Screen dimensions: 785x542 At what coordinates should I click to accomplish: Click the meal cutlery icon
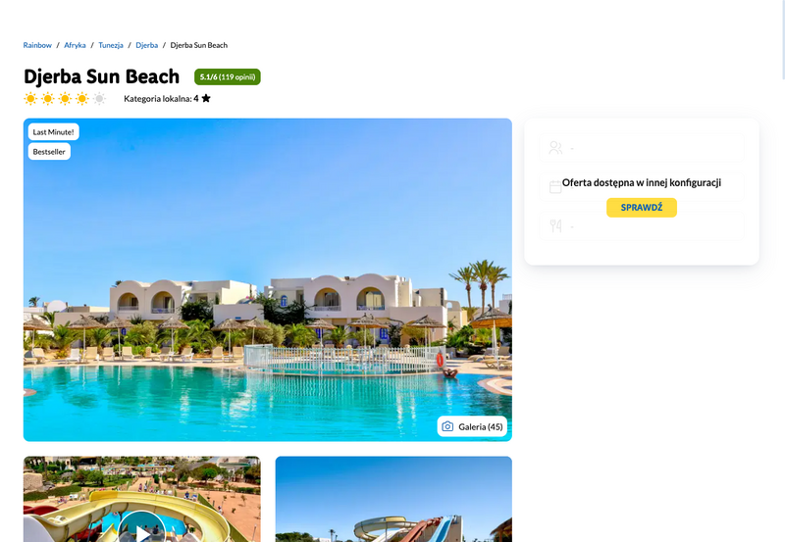(x=555, y=226)
